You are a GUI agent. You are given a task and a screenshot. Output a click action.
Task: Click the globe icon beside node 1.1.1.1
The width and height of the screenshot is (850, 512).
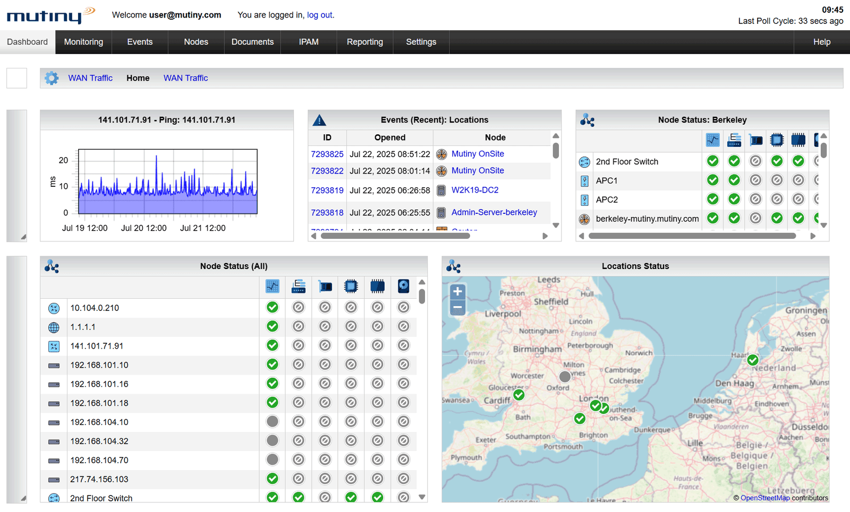tap(54, 327)
